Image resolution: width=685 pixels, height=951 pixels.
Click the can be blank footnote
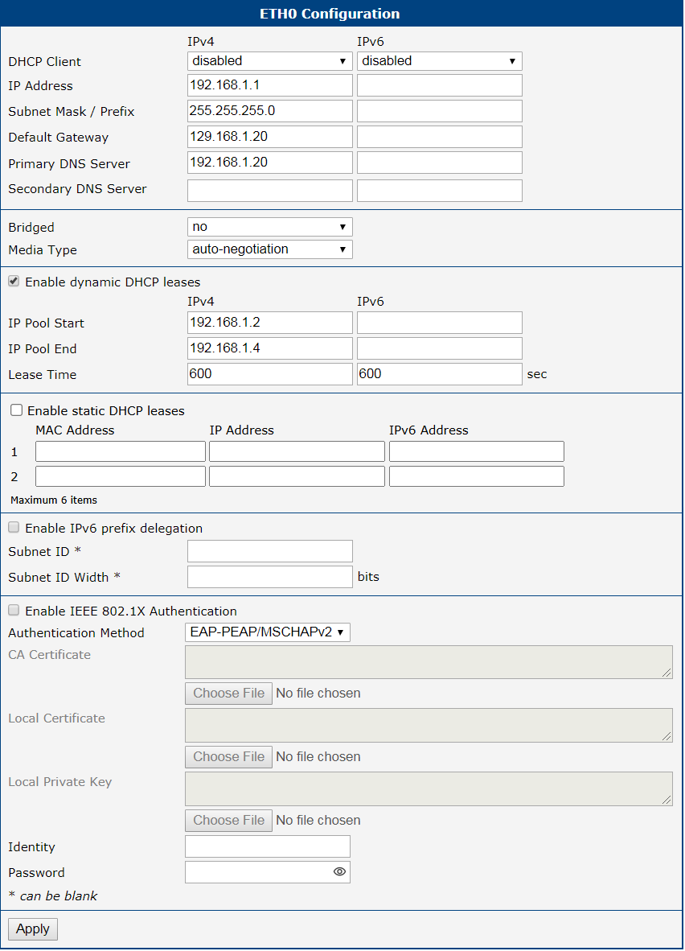click(x=53, y=895)
